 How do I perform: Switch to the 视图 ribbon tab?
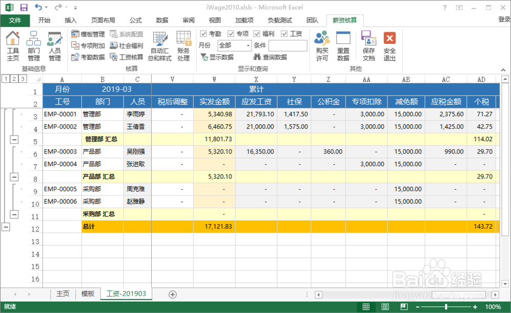tap(215, 20)
